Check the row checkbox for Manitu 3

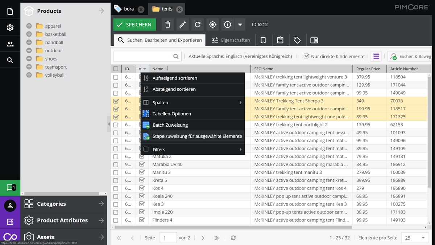pyautogui.click(x=116, y=172)
